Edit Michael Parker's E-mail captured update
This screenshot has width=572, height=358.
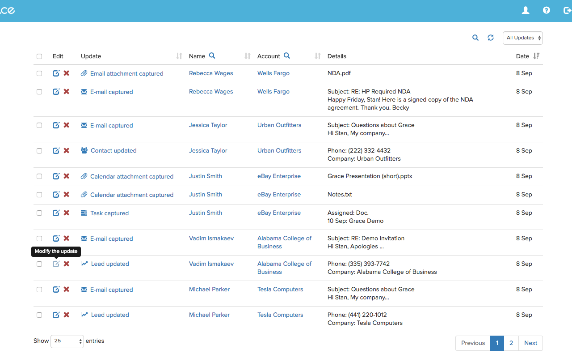tap(56, 289)
